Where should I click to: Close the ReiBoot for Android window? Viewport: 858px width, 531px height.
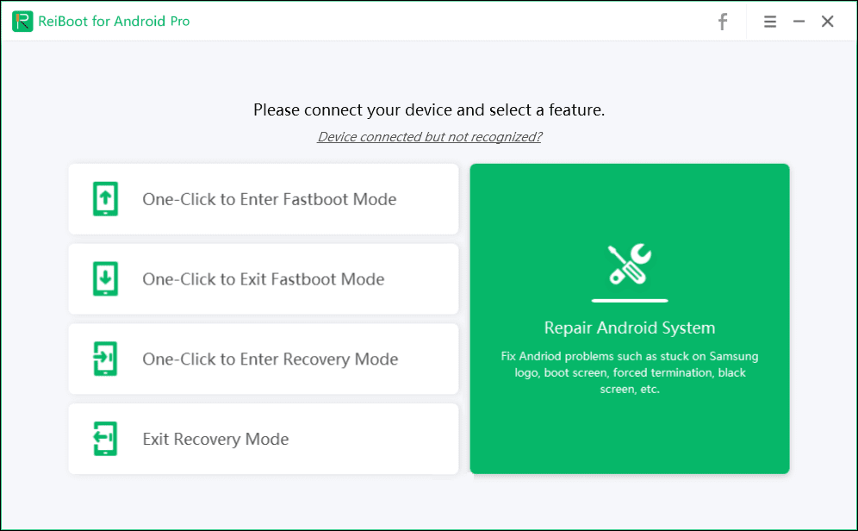(827, 22)
